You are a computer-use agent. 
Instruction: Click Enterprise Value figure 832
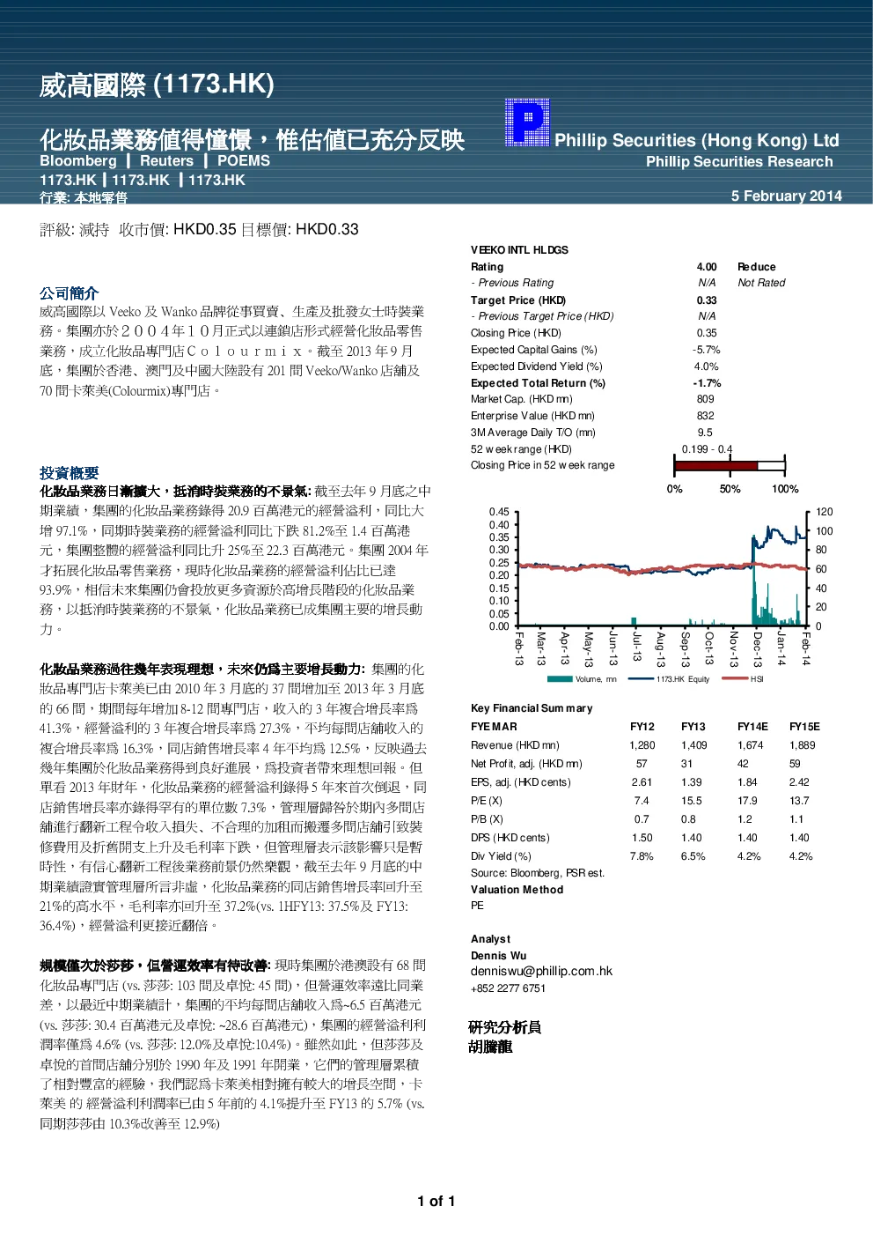click(x=706, y=416)
